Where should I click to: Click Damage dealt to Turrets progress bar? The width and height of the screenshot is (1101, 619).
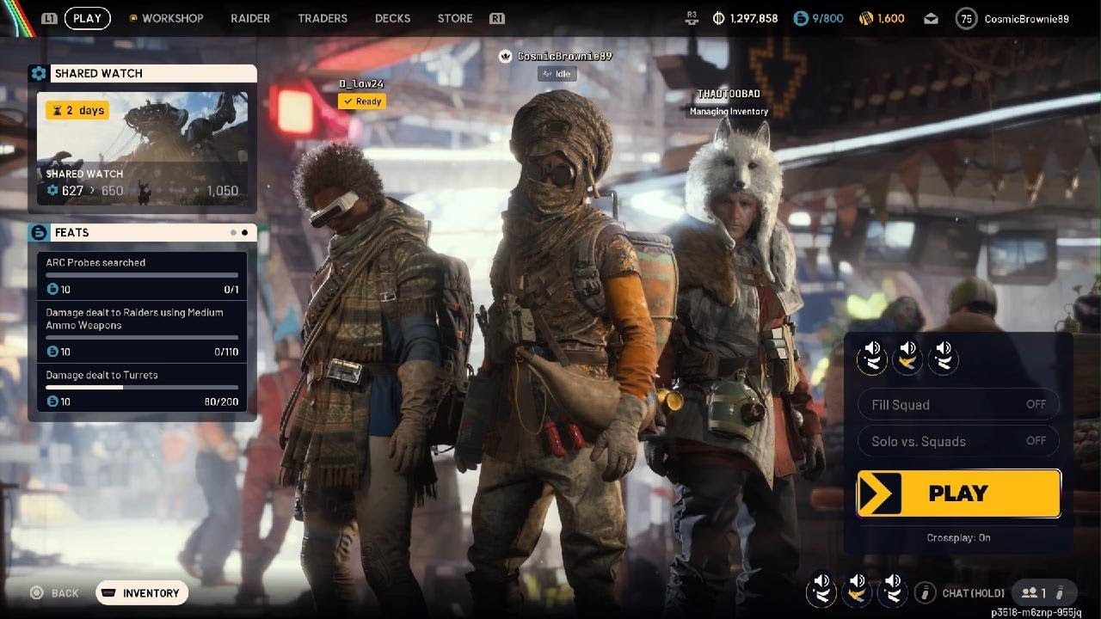tap(142, 388)
